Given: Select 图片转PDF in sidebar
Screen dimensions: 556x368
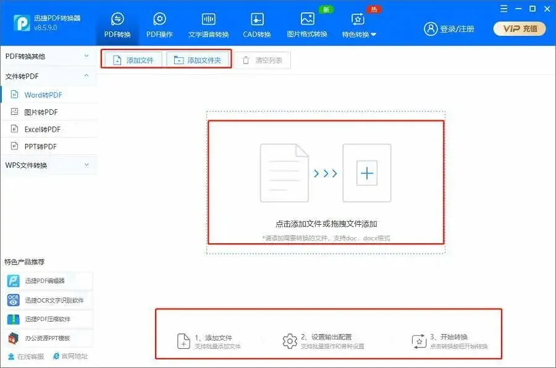Looking at the screenshot, I should [x=49, y=112].
